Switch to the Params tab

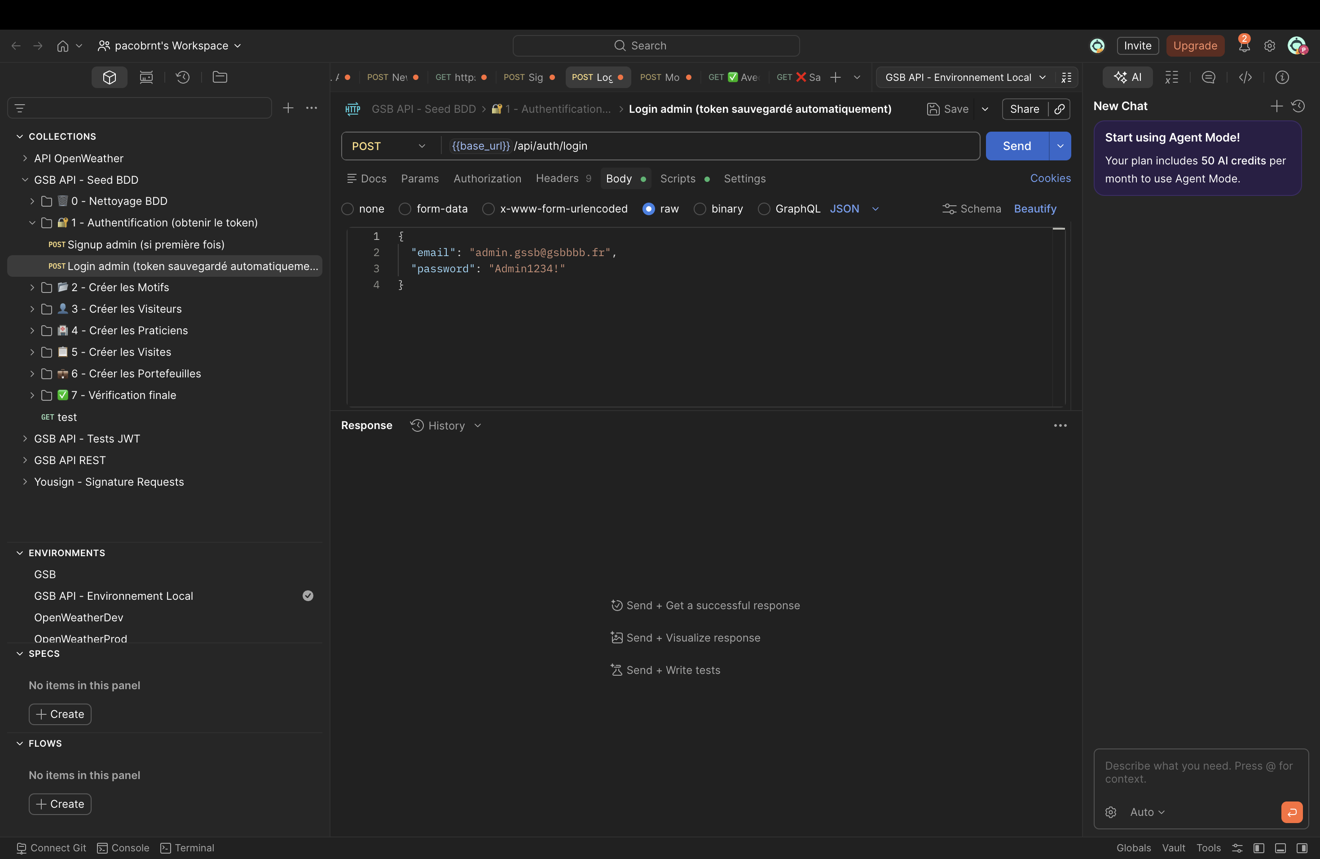[420, 179]
